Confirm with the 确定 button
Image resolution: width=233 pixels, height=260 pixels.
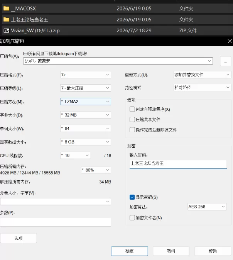coord(130,251)
